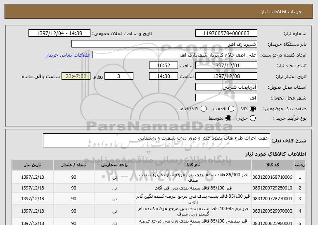Click the creation date field 1397/12/01

click(x=226, y=66)
